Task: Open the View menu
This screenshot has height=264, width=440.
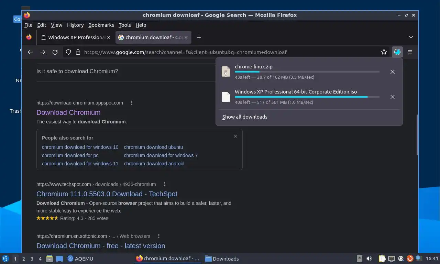Action: tap(57, 25)
